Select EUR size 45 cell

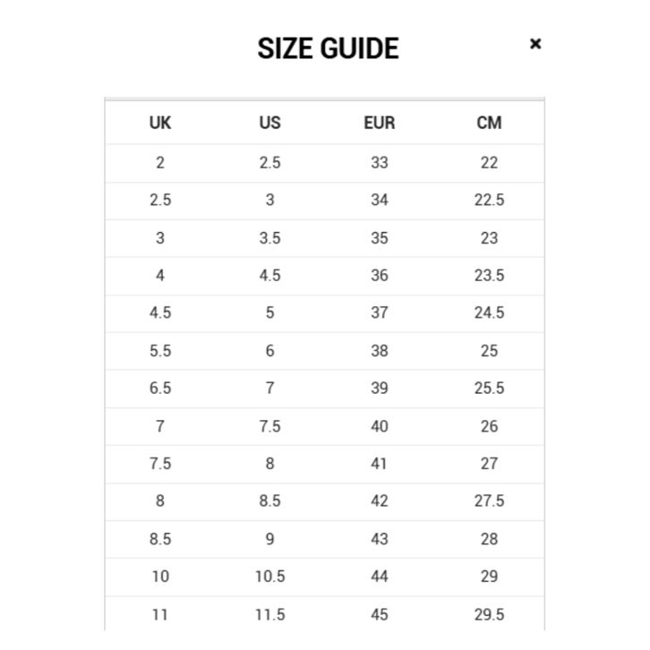(380, 614)
